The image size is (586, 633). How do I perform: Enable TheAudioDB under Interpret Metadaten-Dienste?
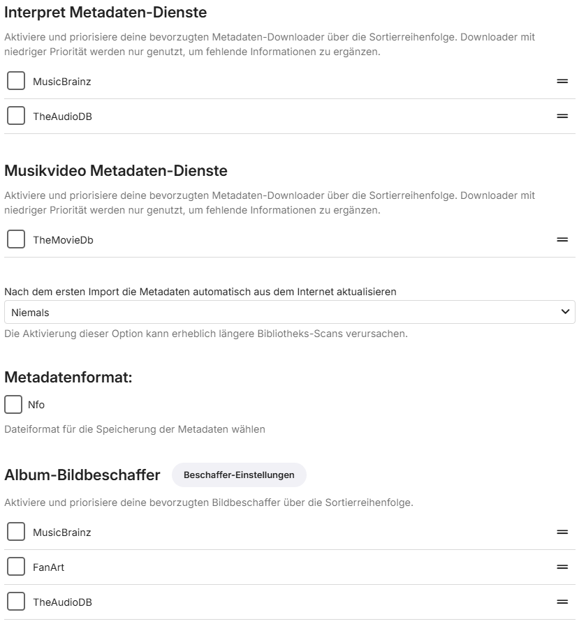[x=15, y=117]
